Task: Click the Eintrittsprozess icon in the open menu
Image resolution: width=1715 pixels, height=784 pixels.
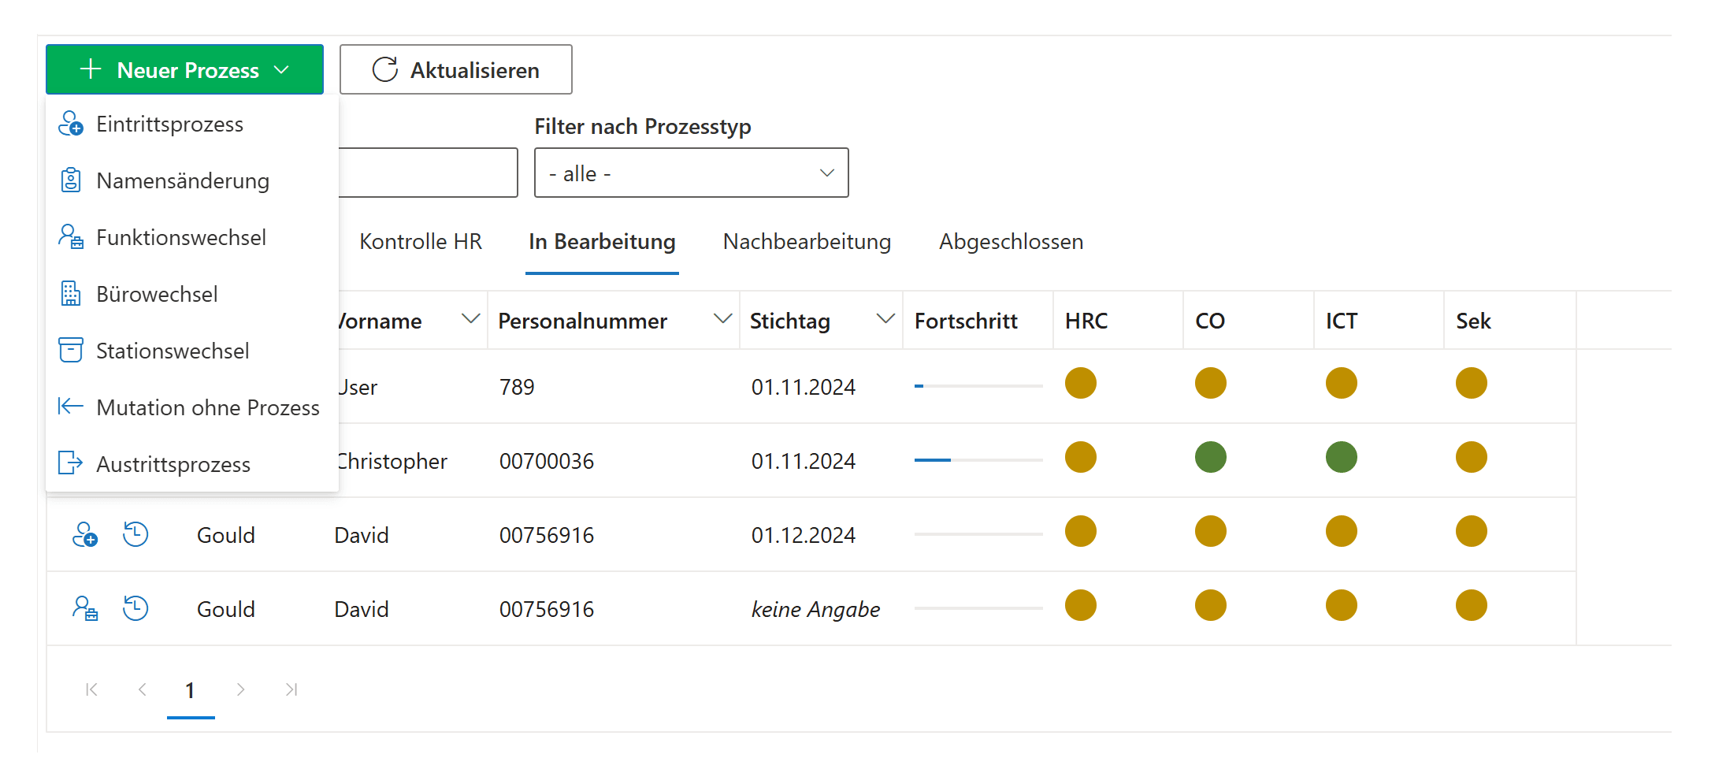Action: [x=71, y=124]
